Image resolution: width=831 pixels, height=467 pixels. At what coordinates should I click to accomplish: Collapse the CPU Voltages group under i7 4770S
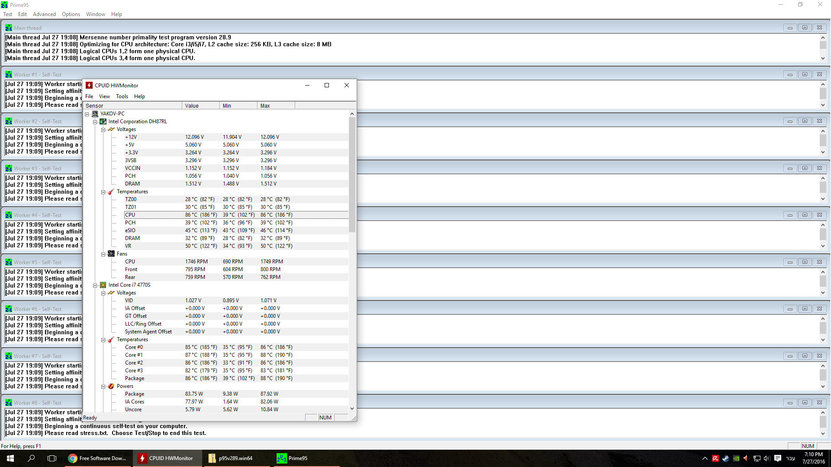click(103, 293)
